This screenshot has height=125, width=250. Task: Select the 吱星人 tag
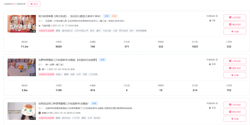59,74
